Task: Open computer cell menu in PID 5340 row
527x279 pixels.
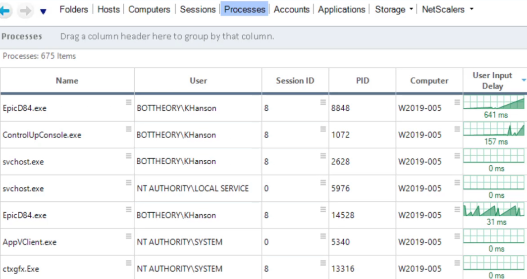Action: [x=457, y=236]
